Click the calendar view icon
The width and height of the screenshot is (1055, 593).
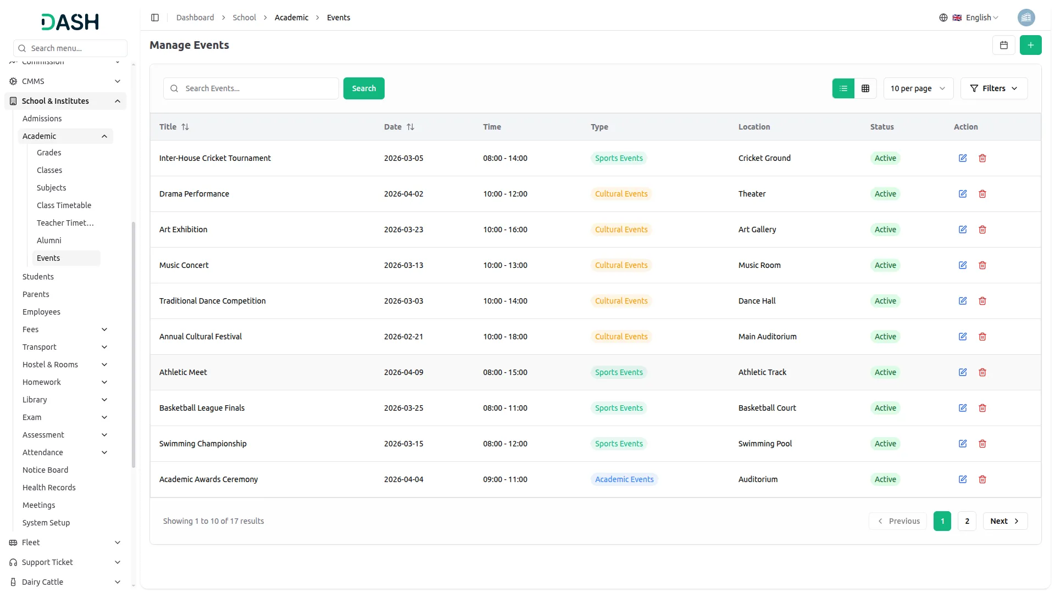point(1003,45)
